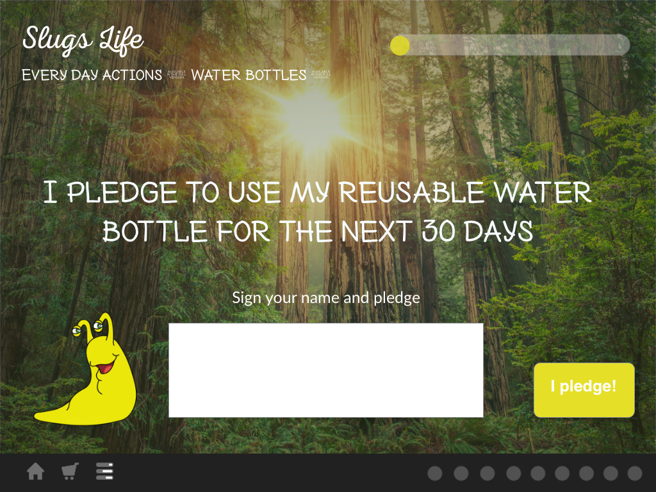The image size is (656, 492).
Task: Go to the last page indicator dot
Action: [635, 473]
